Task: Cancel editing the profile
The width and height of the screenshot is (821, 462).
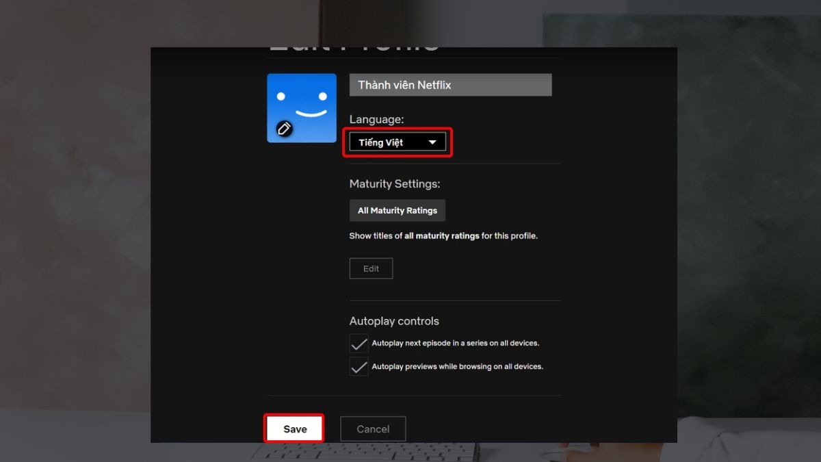Action: 373,429
